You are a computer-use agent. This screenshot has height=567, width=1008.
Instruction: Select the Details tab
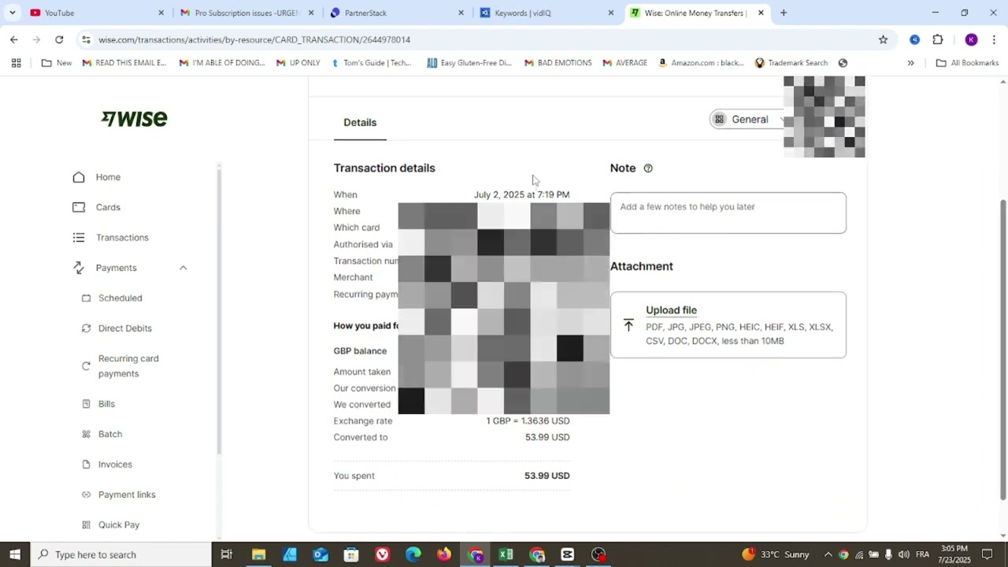coord(360,122)
